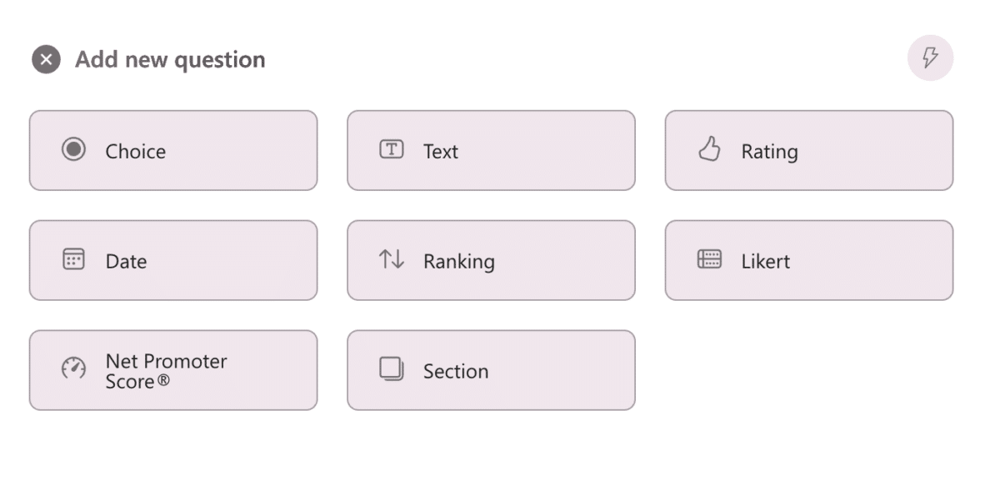
Task: Click the gauge icon on Net Promoter Score
Action: click(73, 370)
